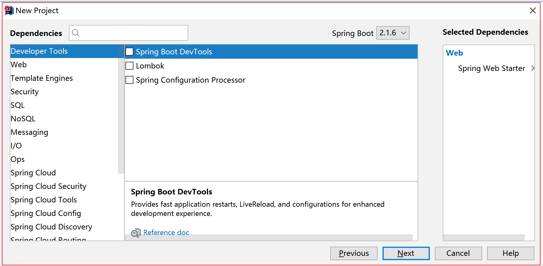Enable the Spring Boot DevTools checkbox

pyautogui.click(x=130, y=52)
